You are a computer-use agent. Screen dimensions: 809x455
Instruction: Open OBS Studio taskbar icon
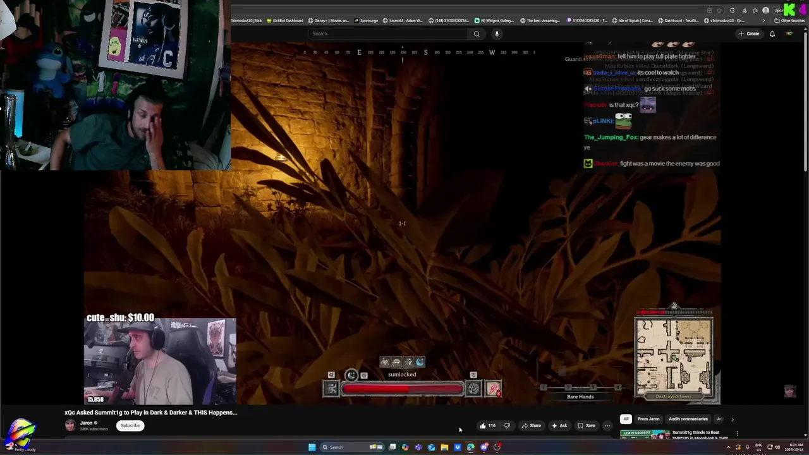497,447
